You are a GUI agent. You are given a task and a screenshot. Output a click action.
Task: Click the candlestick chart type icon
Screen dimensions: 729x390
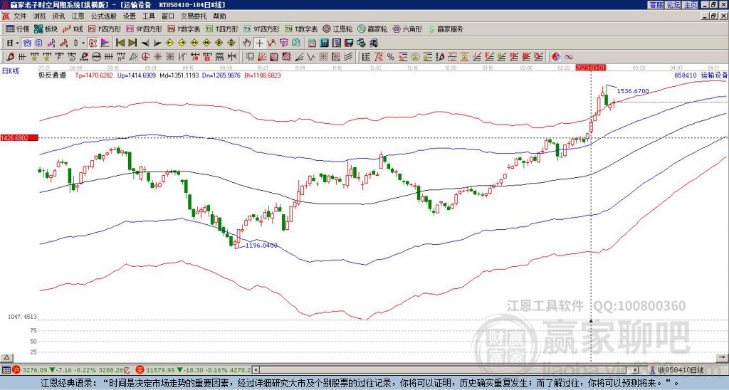tap(75, 43)
